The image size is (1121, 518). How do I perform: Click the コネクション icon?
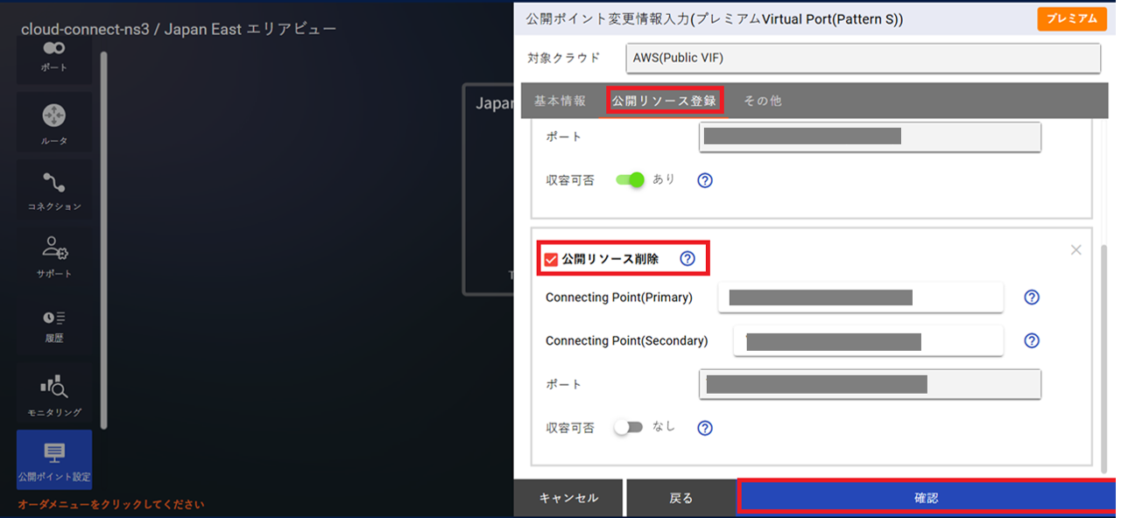click(x=54, y=189)
